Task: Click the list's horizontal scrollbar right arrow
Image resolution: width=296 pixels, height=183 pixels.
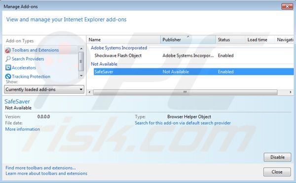Action: click(x=291, y=92)
